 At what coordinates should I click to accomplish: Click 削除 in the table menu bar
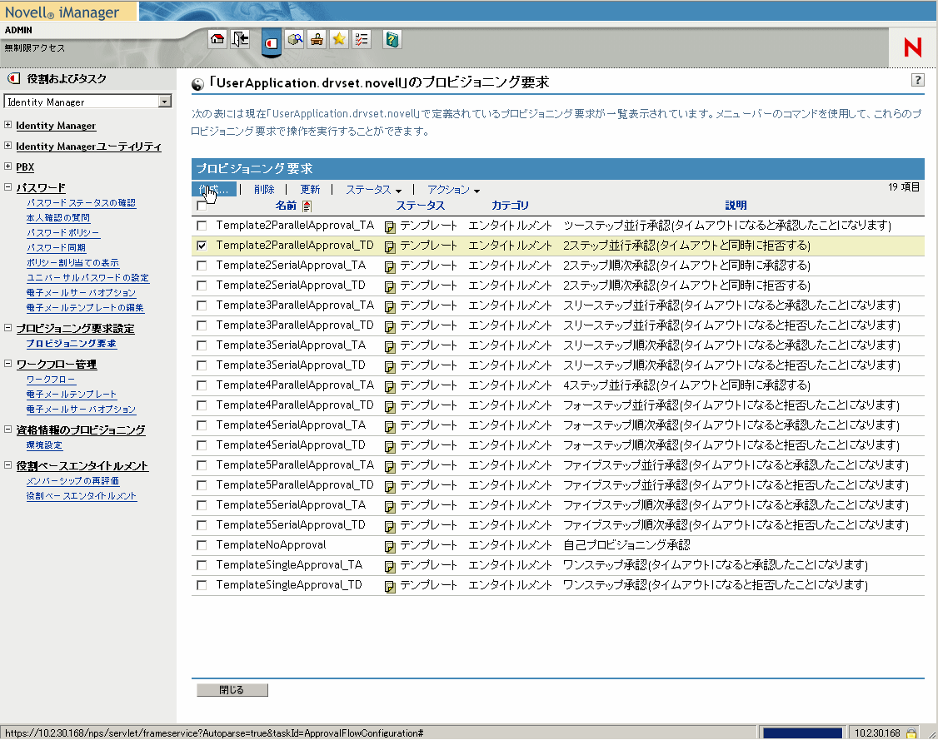(x=264, y=190)
